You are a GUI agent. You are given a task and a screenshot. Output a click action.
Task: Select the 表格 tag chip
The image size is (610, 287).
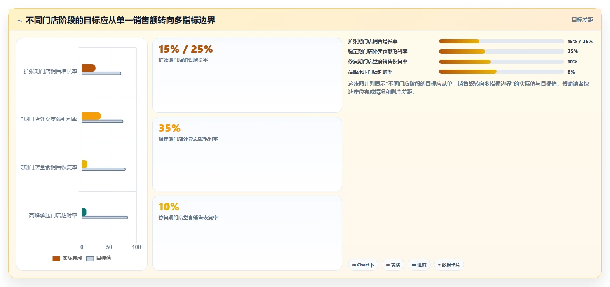393,265
